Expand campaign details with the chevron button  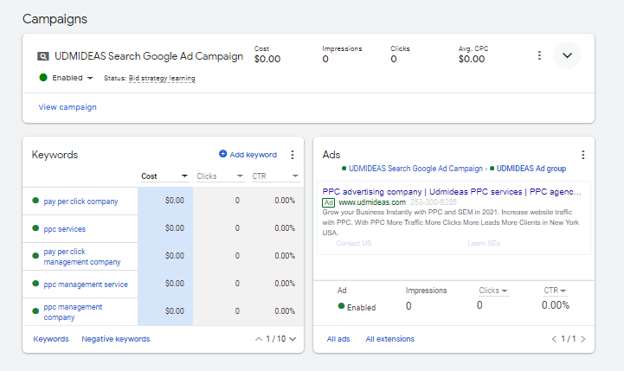(x=567, y=55)
